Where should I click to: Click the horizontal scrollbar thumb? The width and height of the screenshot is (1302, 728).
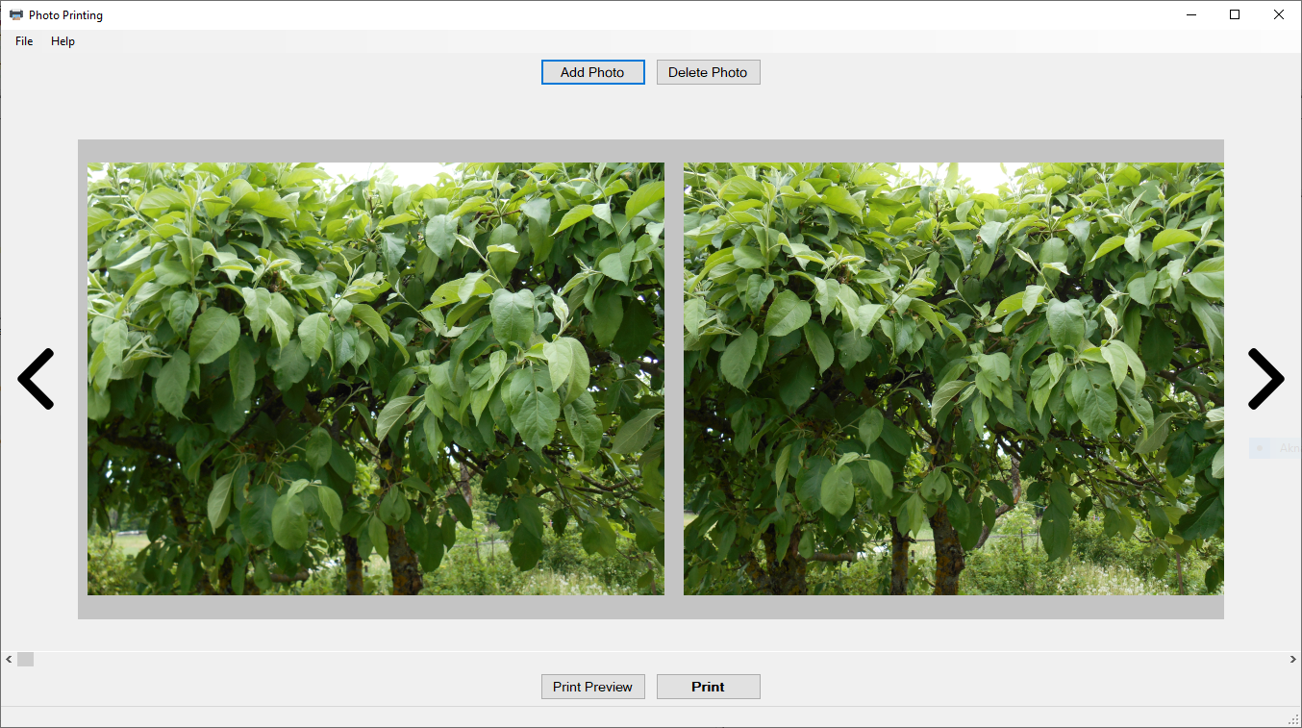click(x=25, y=659)
